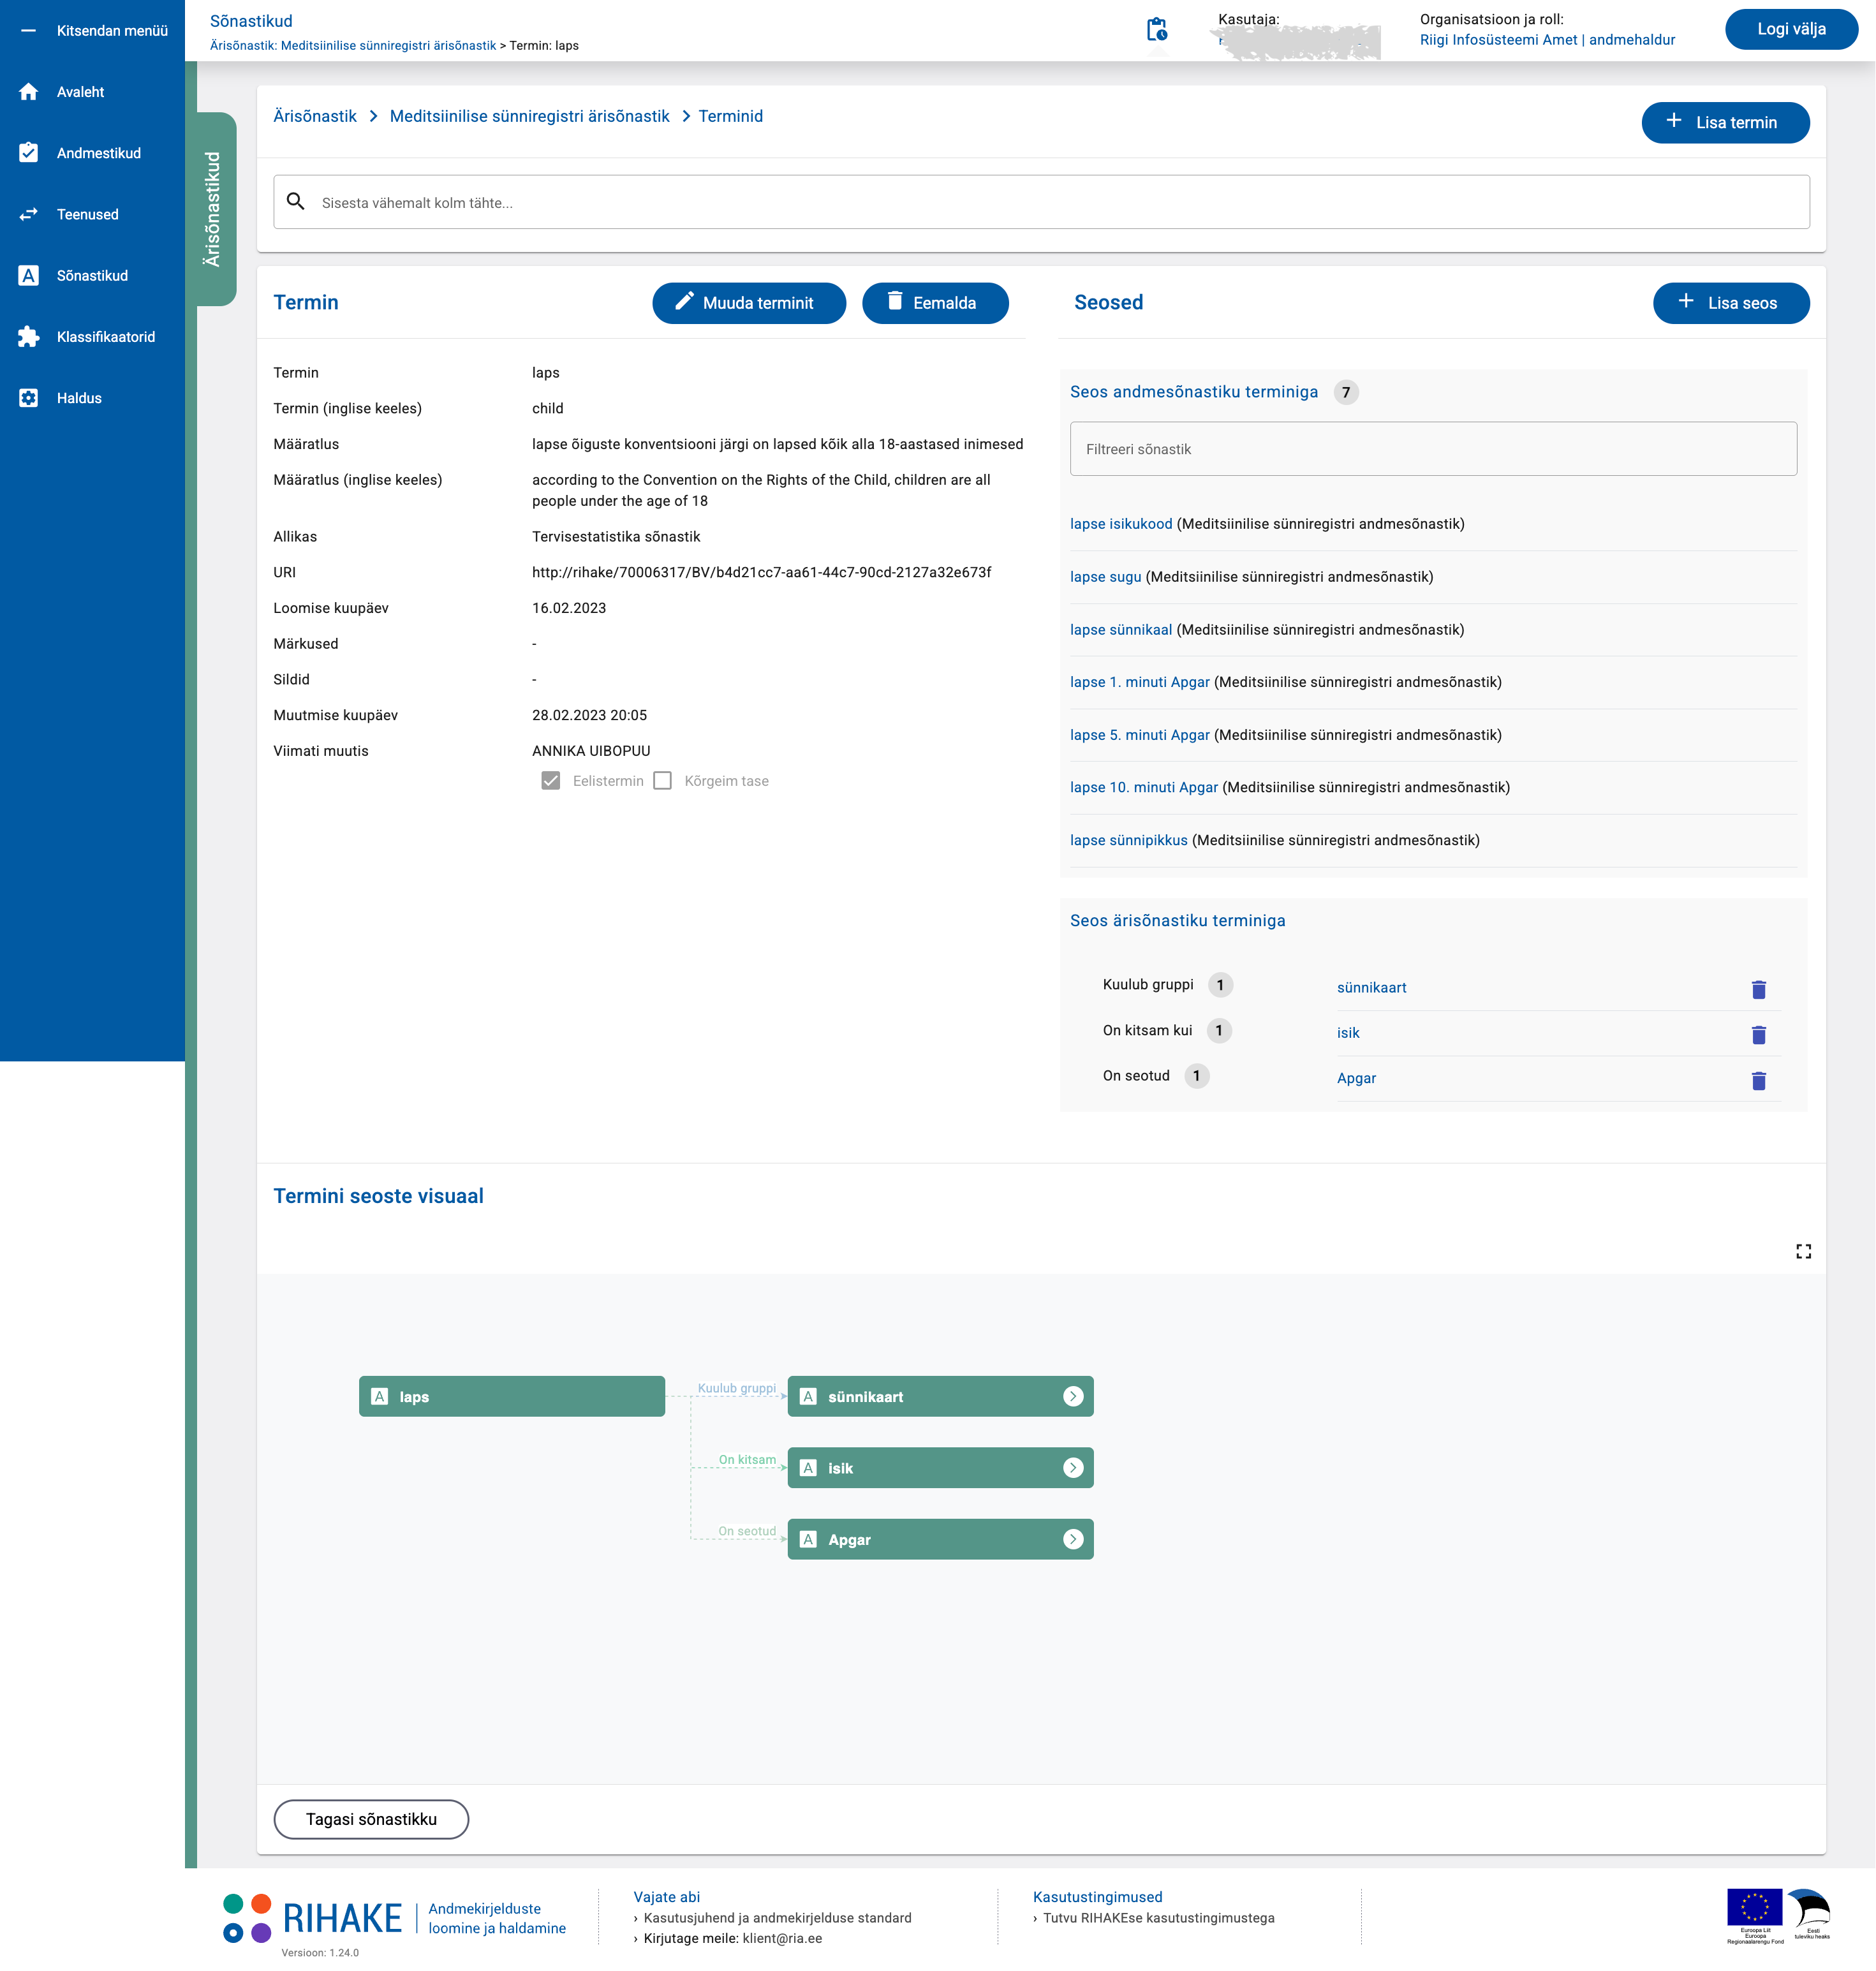The width and height of the screenshot is (1876, 1971).
Task: Expand the Apgar node arrow in visual
Action: click(x=1073, y=1539)
